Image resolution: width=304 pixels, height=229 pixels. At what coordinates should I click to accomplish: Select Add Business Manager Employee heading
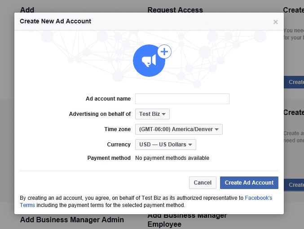coord(187,220)
